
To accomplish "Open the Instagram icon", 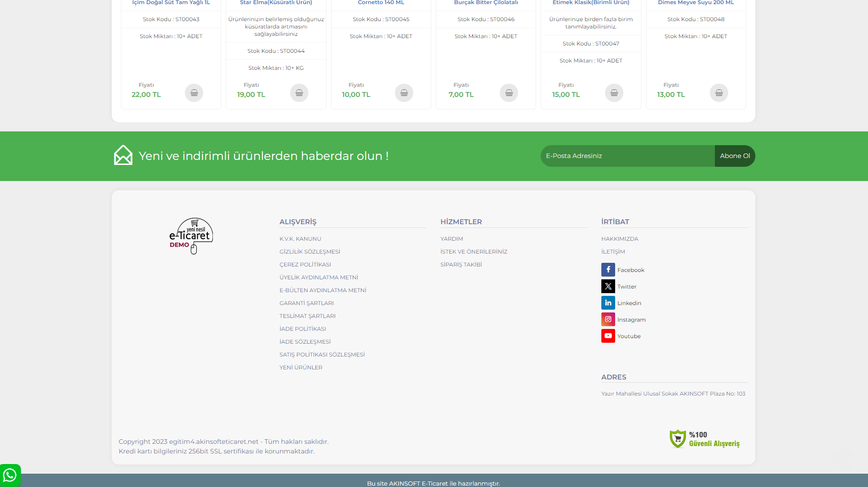I will point(608,319).
